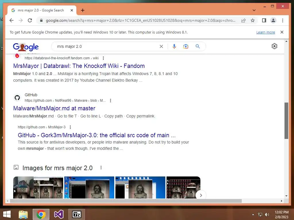Click the GitHub favicon in results

[17, 98]
